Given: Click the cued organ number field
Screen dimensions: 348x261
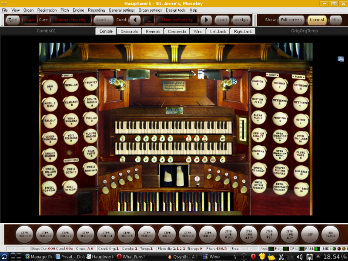Looking at the screenshot, I should [x=149, y=20].
